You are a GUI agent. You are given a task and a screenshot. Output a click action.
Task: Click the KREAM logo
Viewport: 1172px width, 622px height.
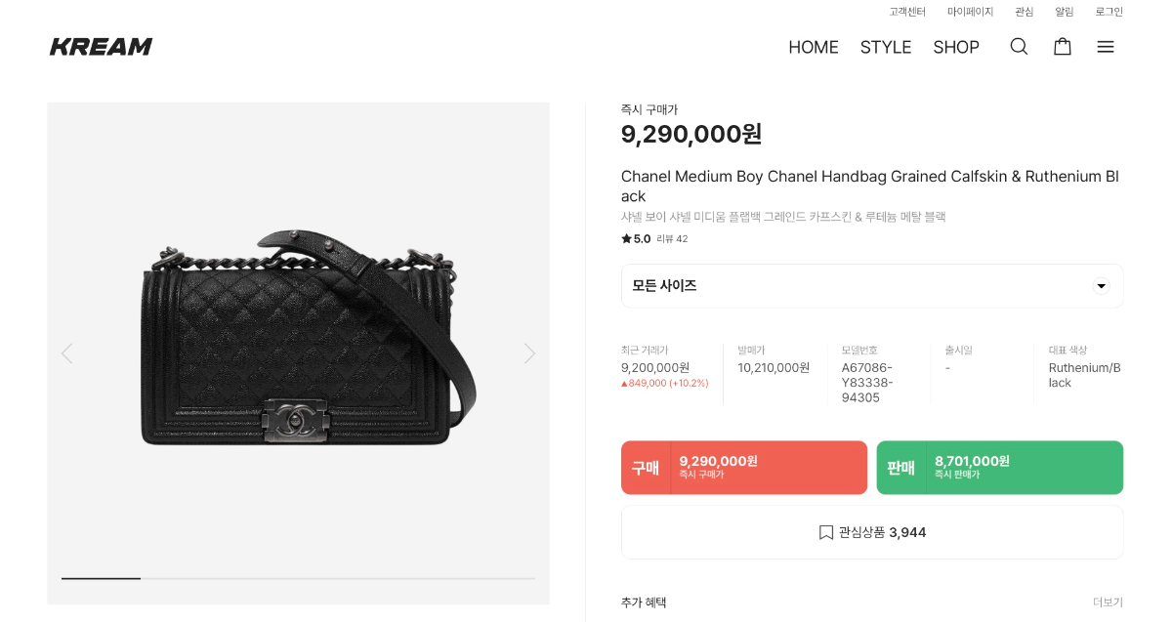pos(102,47)
